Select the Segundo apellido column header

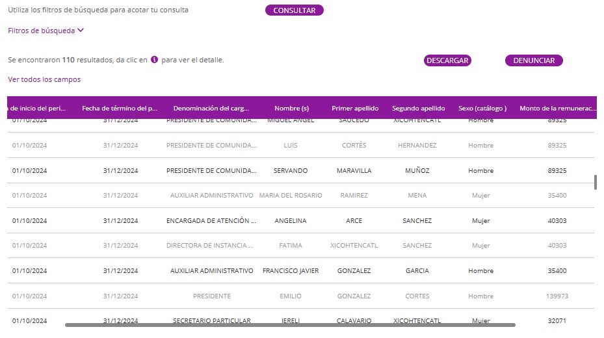click(418, 109)
